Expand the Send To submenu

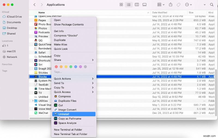74,83
